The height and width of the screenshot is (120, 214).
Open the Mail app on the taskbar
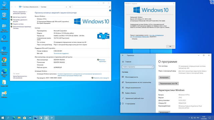[x=30, y=118]
